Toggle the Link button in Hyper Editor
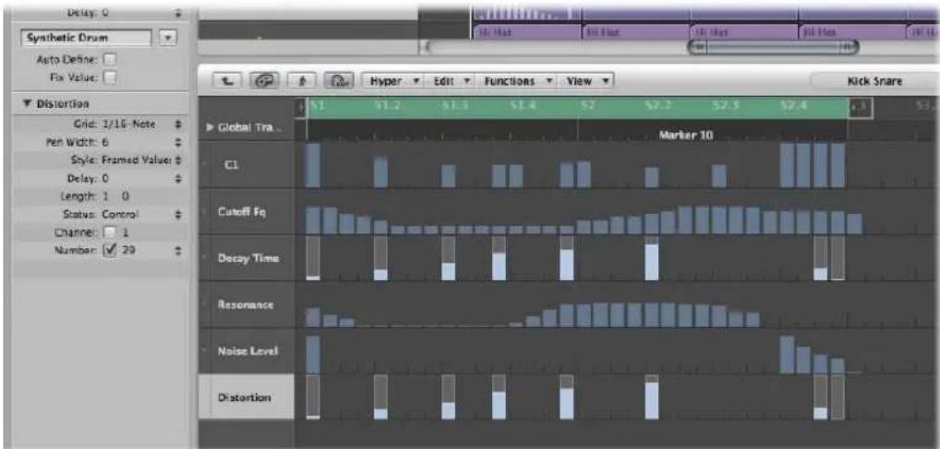This screenshot has width=940, height=449. (264, 80)
